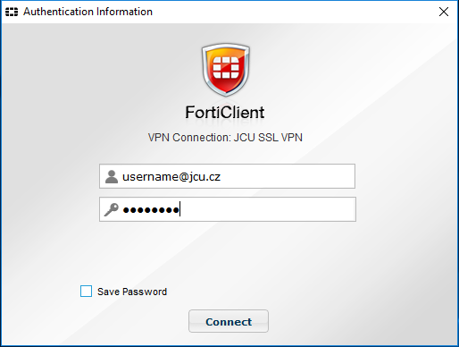This screenshot has width=459, height=347.
Task: Click the FortiClient shield logo
Action: (x=226, y=70)
